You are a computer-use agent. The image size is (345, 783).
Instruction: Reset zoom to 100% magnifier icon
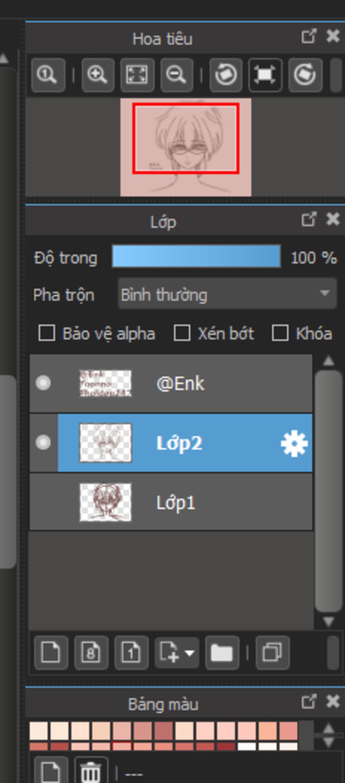pyautogui.click(x=48, y=75)
